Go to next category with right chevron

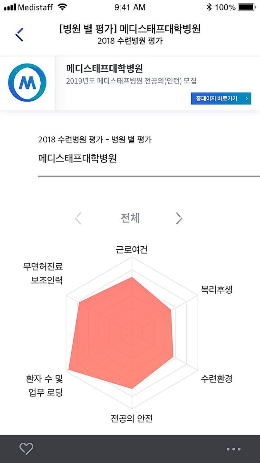179,218
